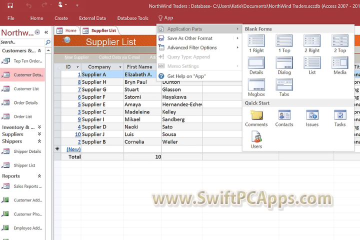Image resolution: width=360 pixels, height=240 pixels.
Task: Select the Msgbox blank form
Action: (256, 87)
